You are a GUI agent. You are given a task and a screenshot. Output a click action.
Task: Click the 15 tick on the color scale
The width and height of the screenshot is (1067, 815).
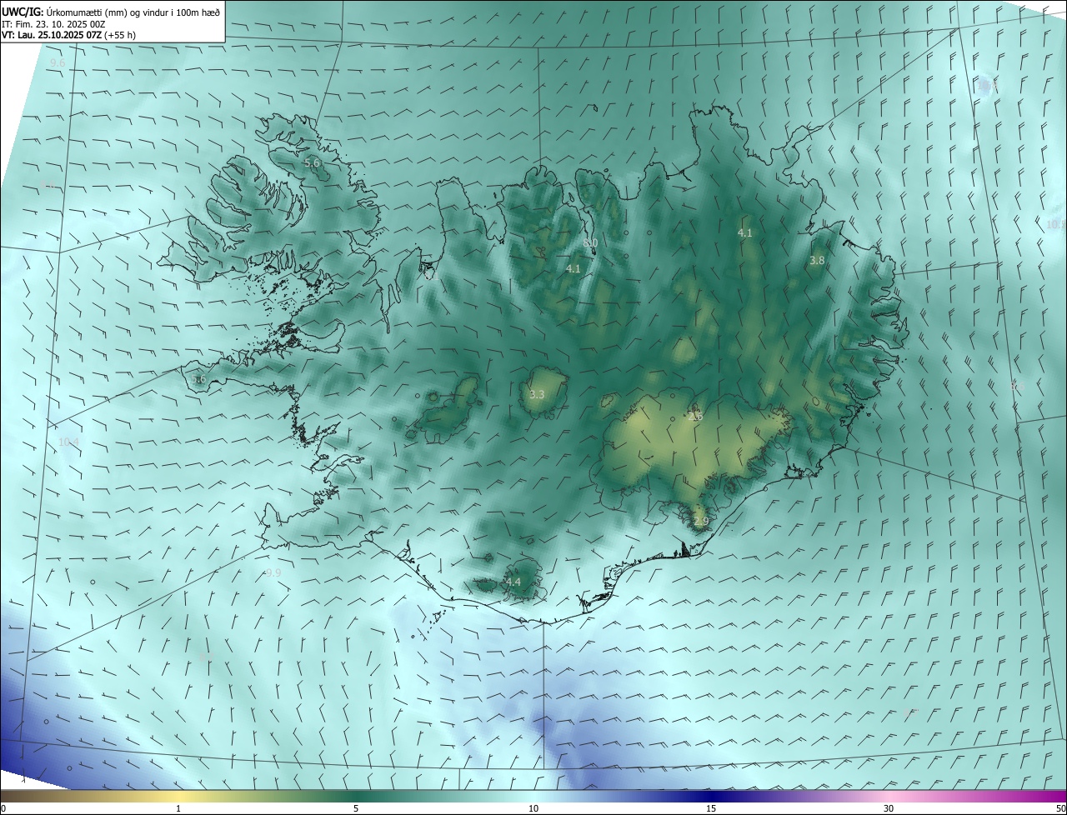tap(711, 808)
